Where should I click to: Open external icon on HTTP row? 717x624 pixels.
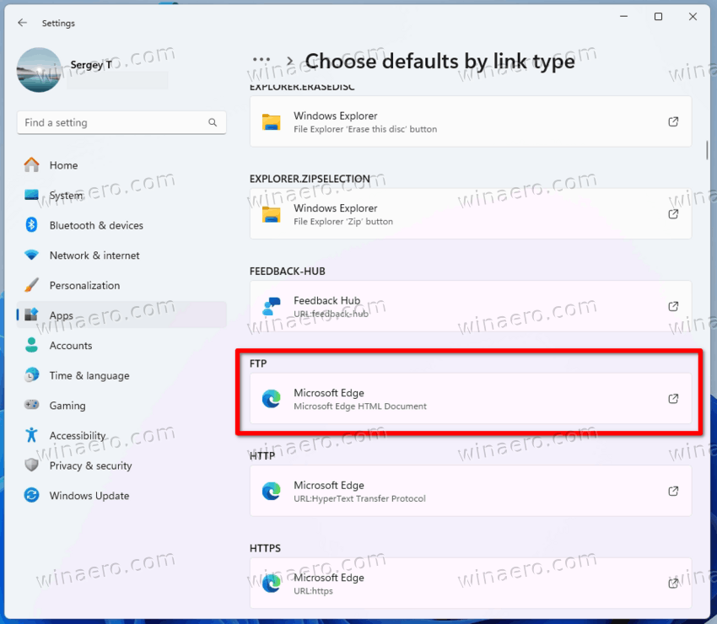673,491
